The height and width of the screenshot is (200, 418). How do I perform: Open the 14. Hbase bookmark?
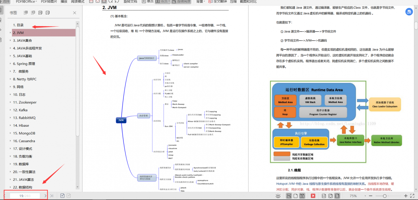click(21, 125)
